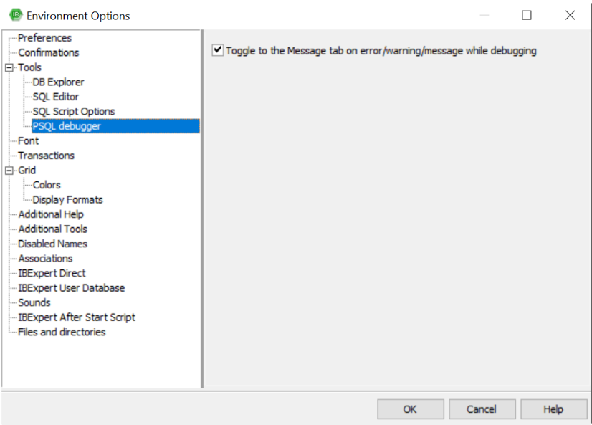Collapse the Grid tree node
Image resolution: width=592 pixels, height=425 pixels.
9,171
